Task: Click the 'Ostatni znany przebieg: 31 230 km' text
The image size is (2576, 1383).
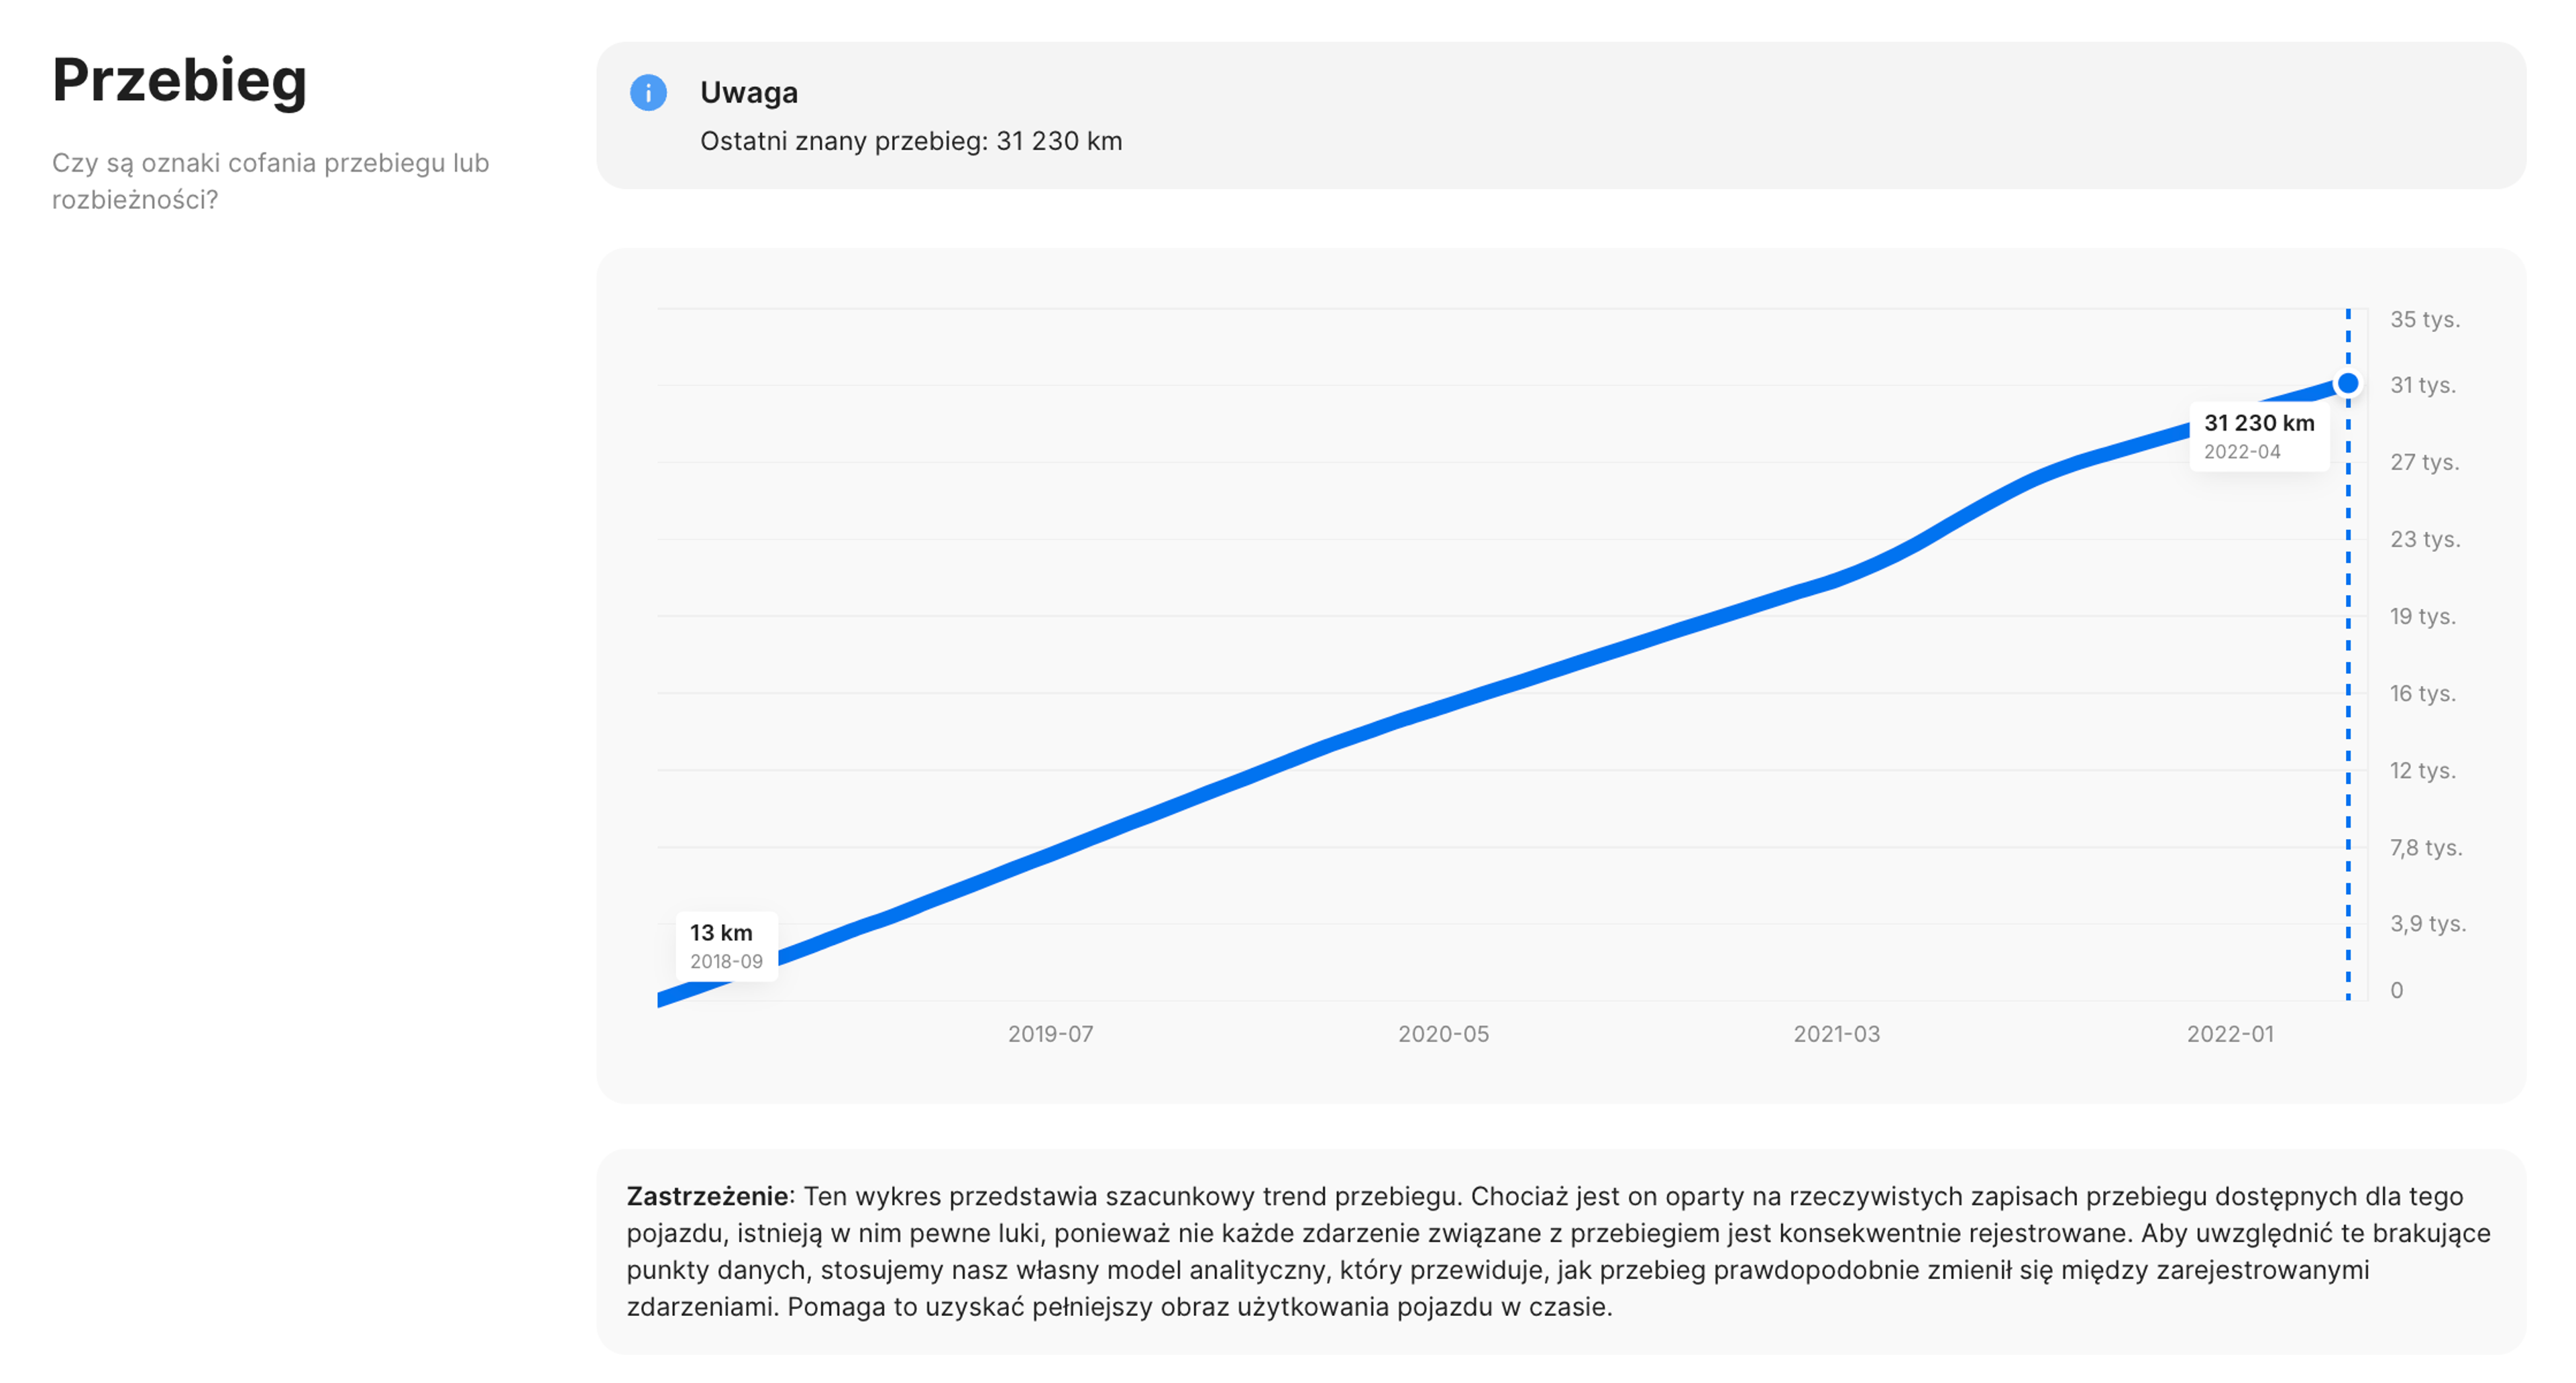Action: tap(910, 141)
